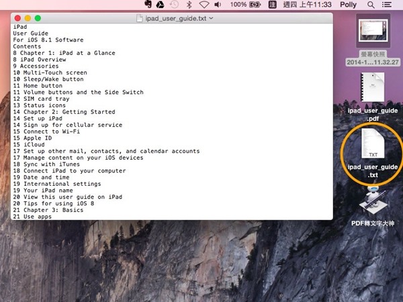Click the '19 Date and time' line
403x302 pixels.
[41, 177]
